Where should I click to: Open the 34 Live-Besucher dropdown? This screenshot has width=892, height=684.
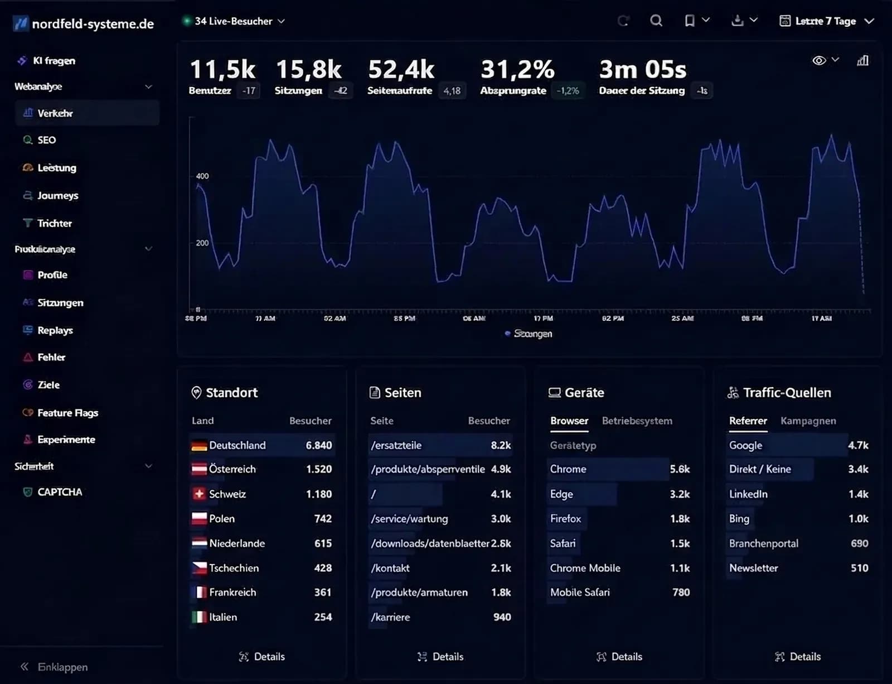tap(234, 21)
